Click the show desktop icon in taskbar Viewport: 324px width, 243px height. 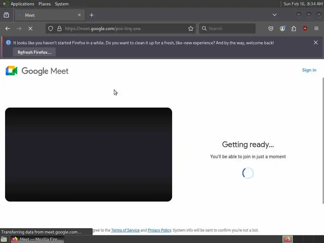[4, 239]
